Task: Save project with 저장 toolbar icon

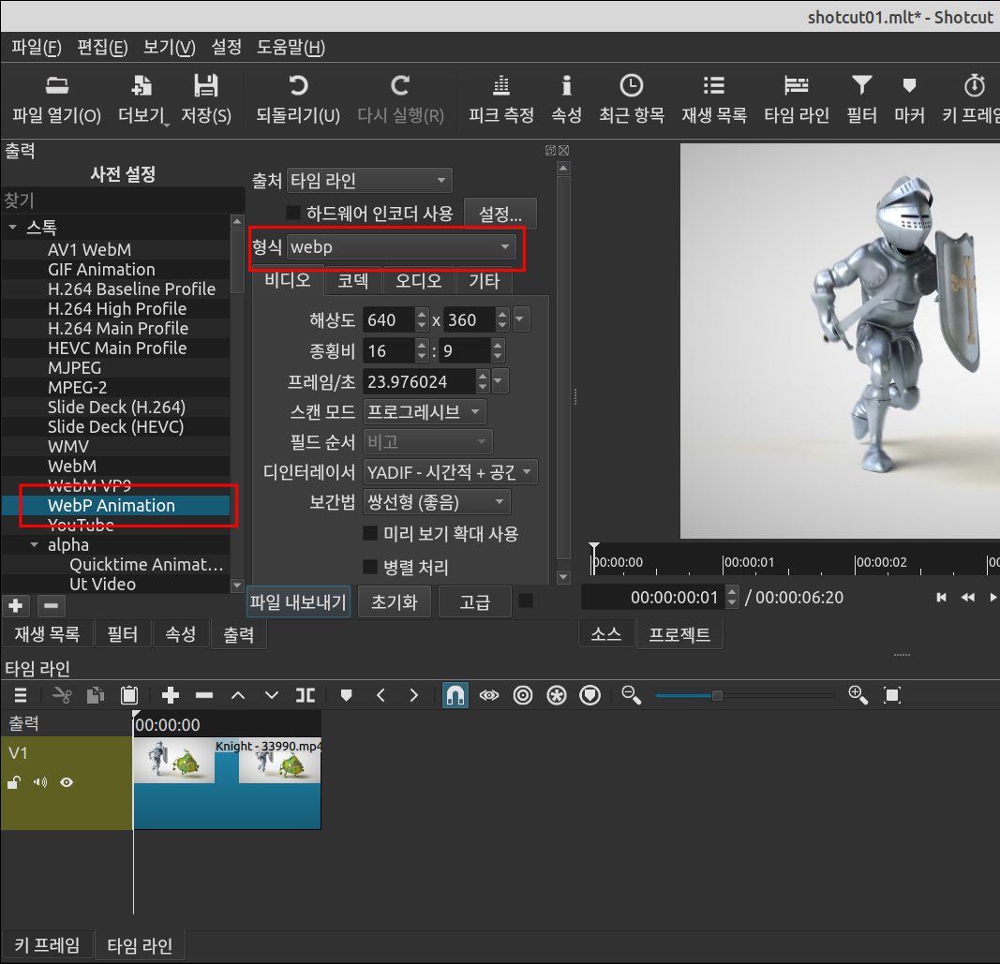Action: click(x=205, y=99)
